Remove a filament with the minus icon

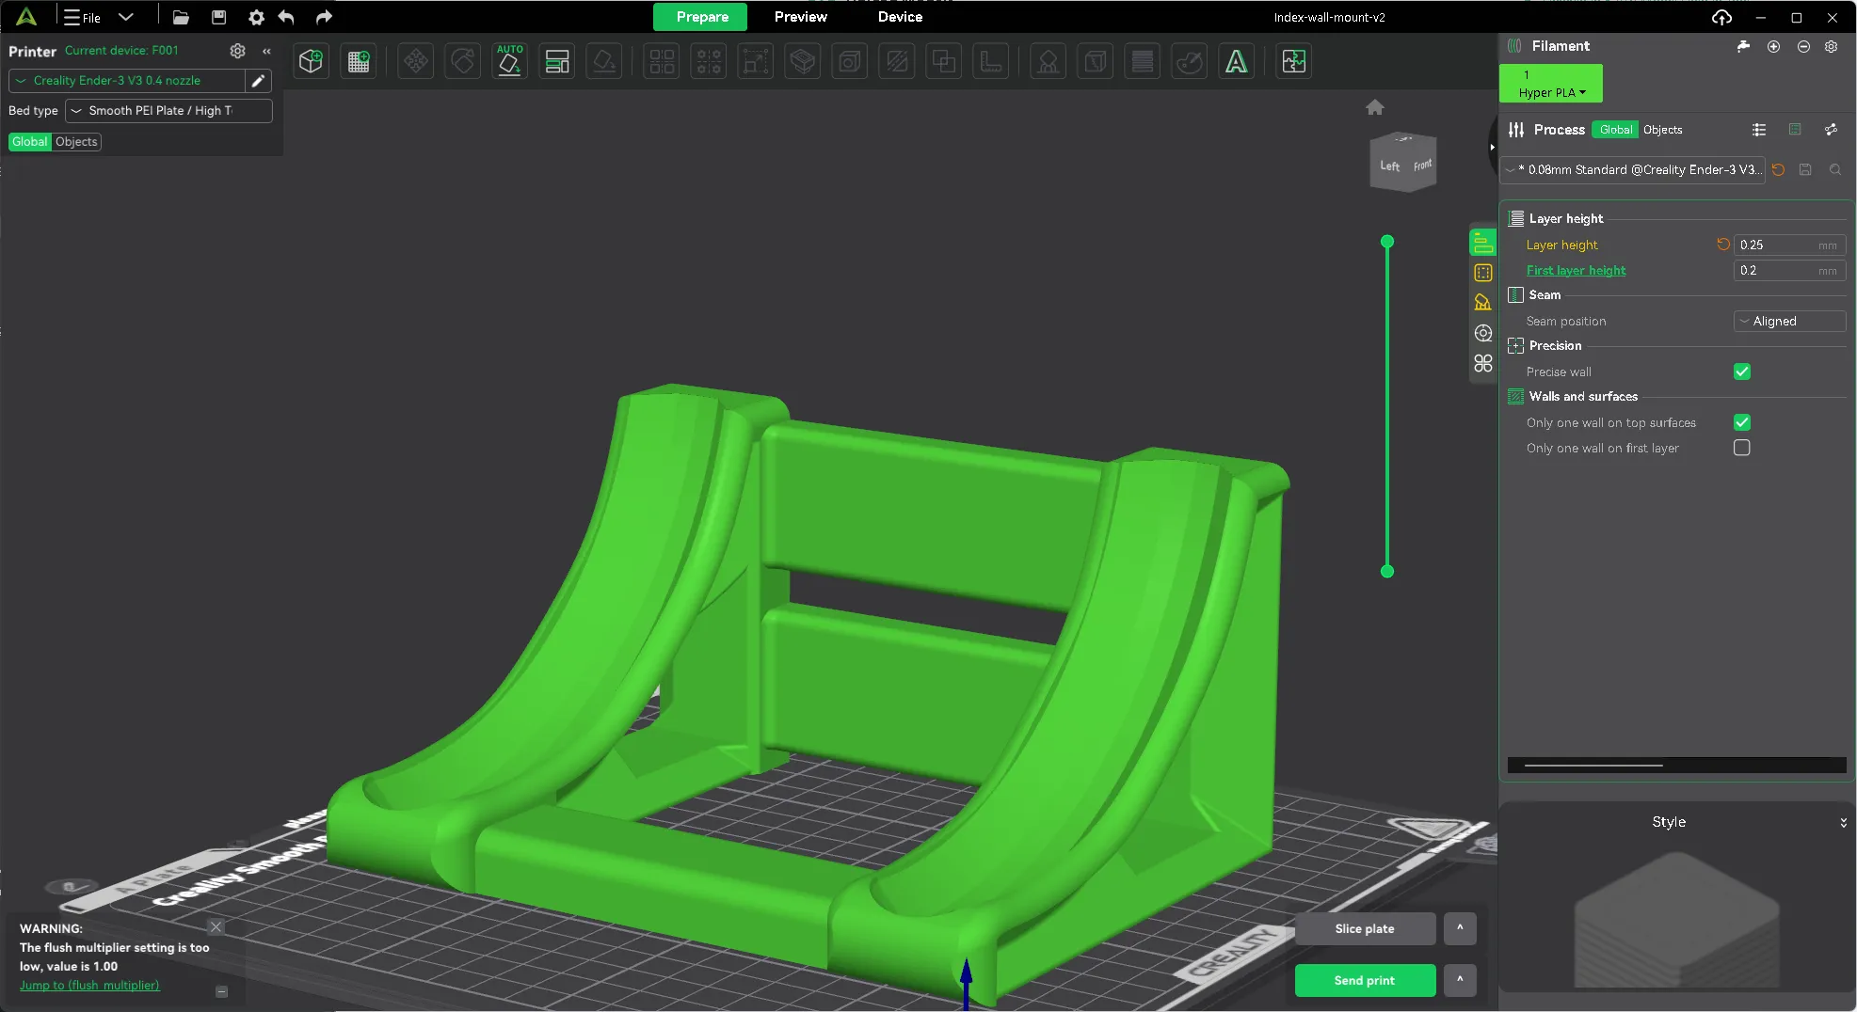click(x=1803, y=46)
